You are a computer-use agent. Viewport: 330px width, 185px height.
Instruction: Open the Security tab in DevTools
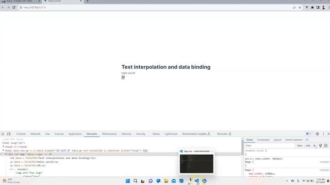point(141,134)
